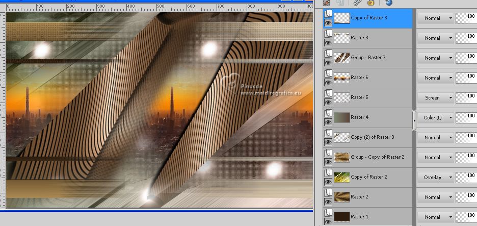The image size is (477, 226).
Task: Click the Copy of Raster 2 layer thumbnail
Action: click(341, 177)
